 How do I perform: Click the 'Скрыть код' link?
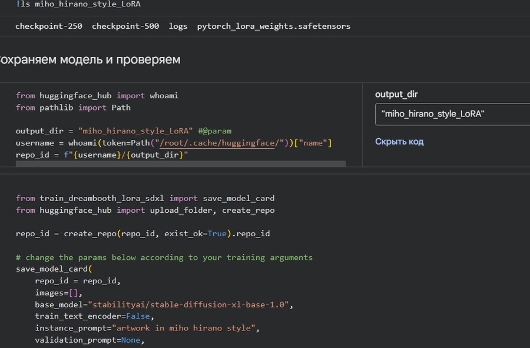399,142
